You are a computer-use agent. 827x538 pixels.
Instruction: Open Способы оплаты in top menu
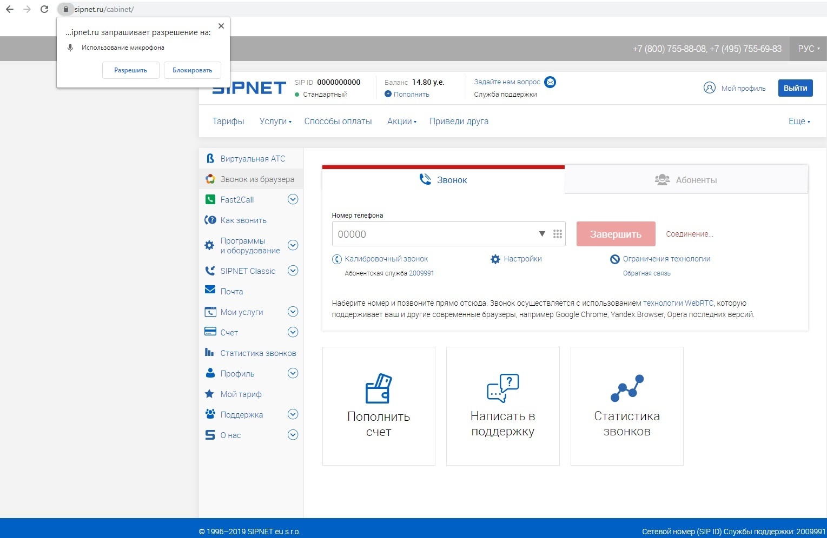[x=338, y=121]
